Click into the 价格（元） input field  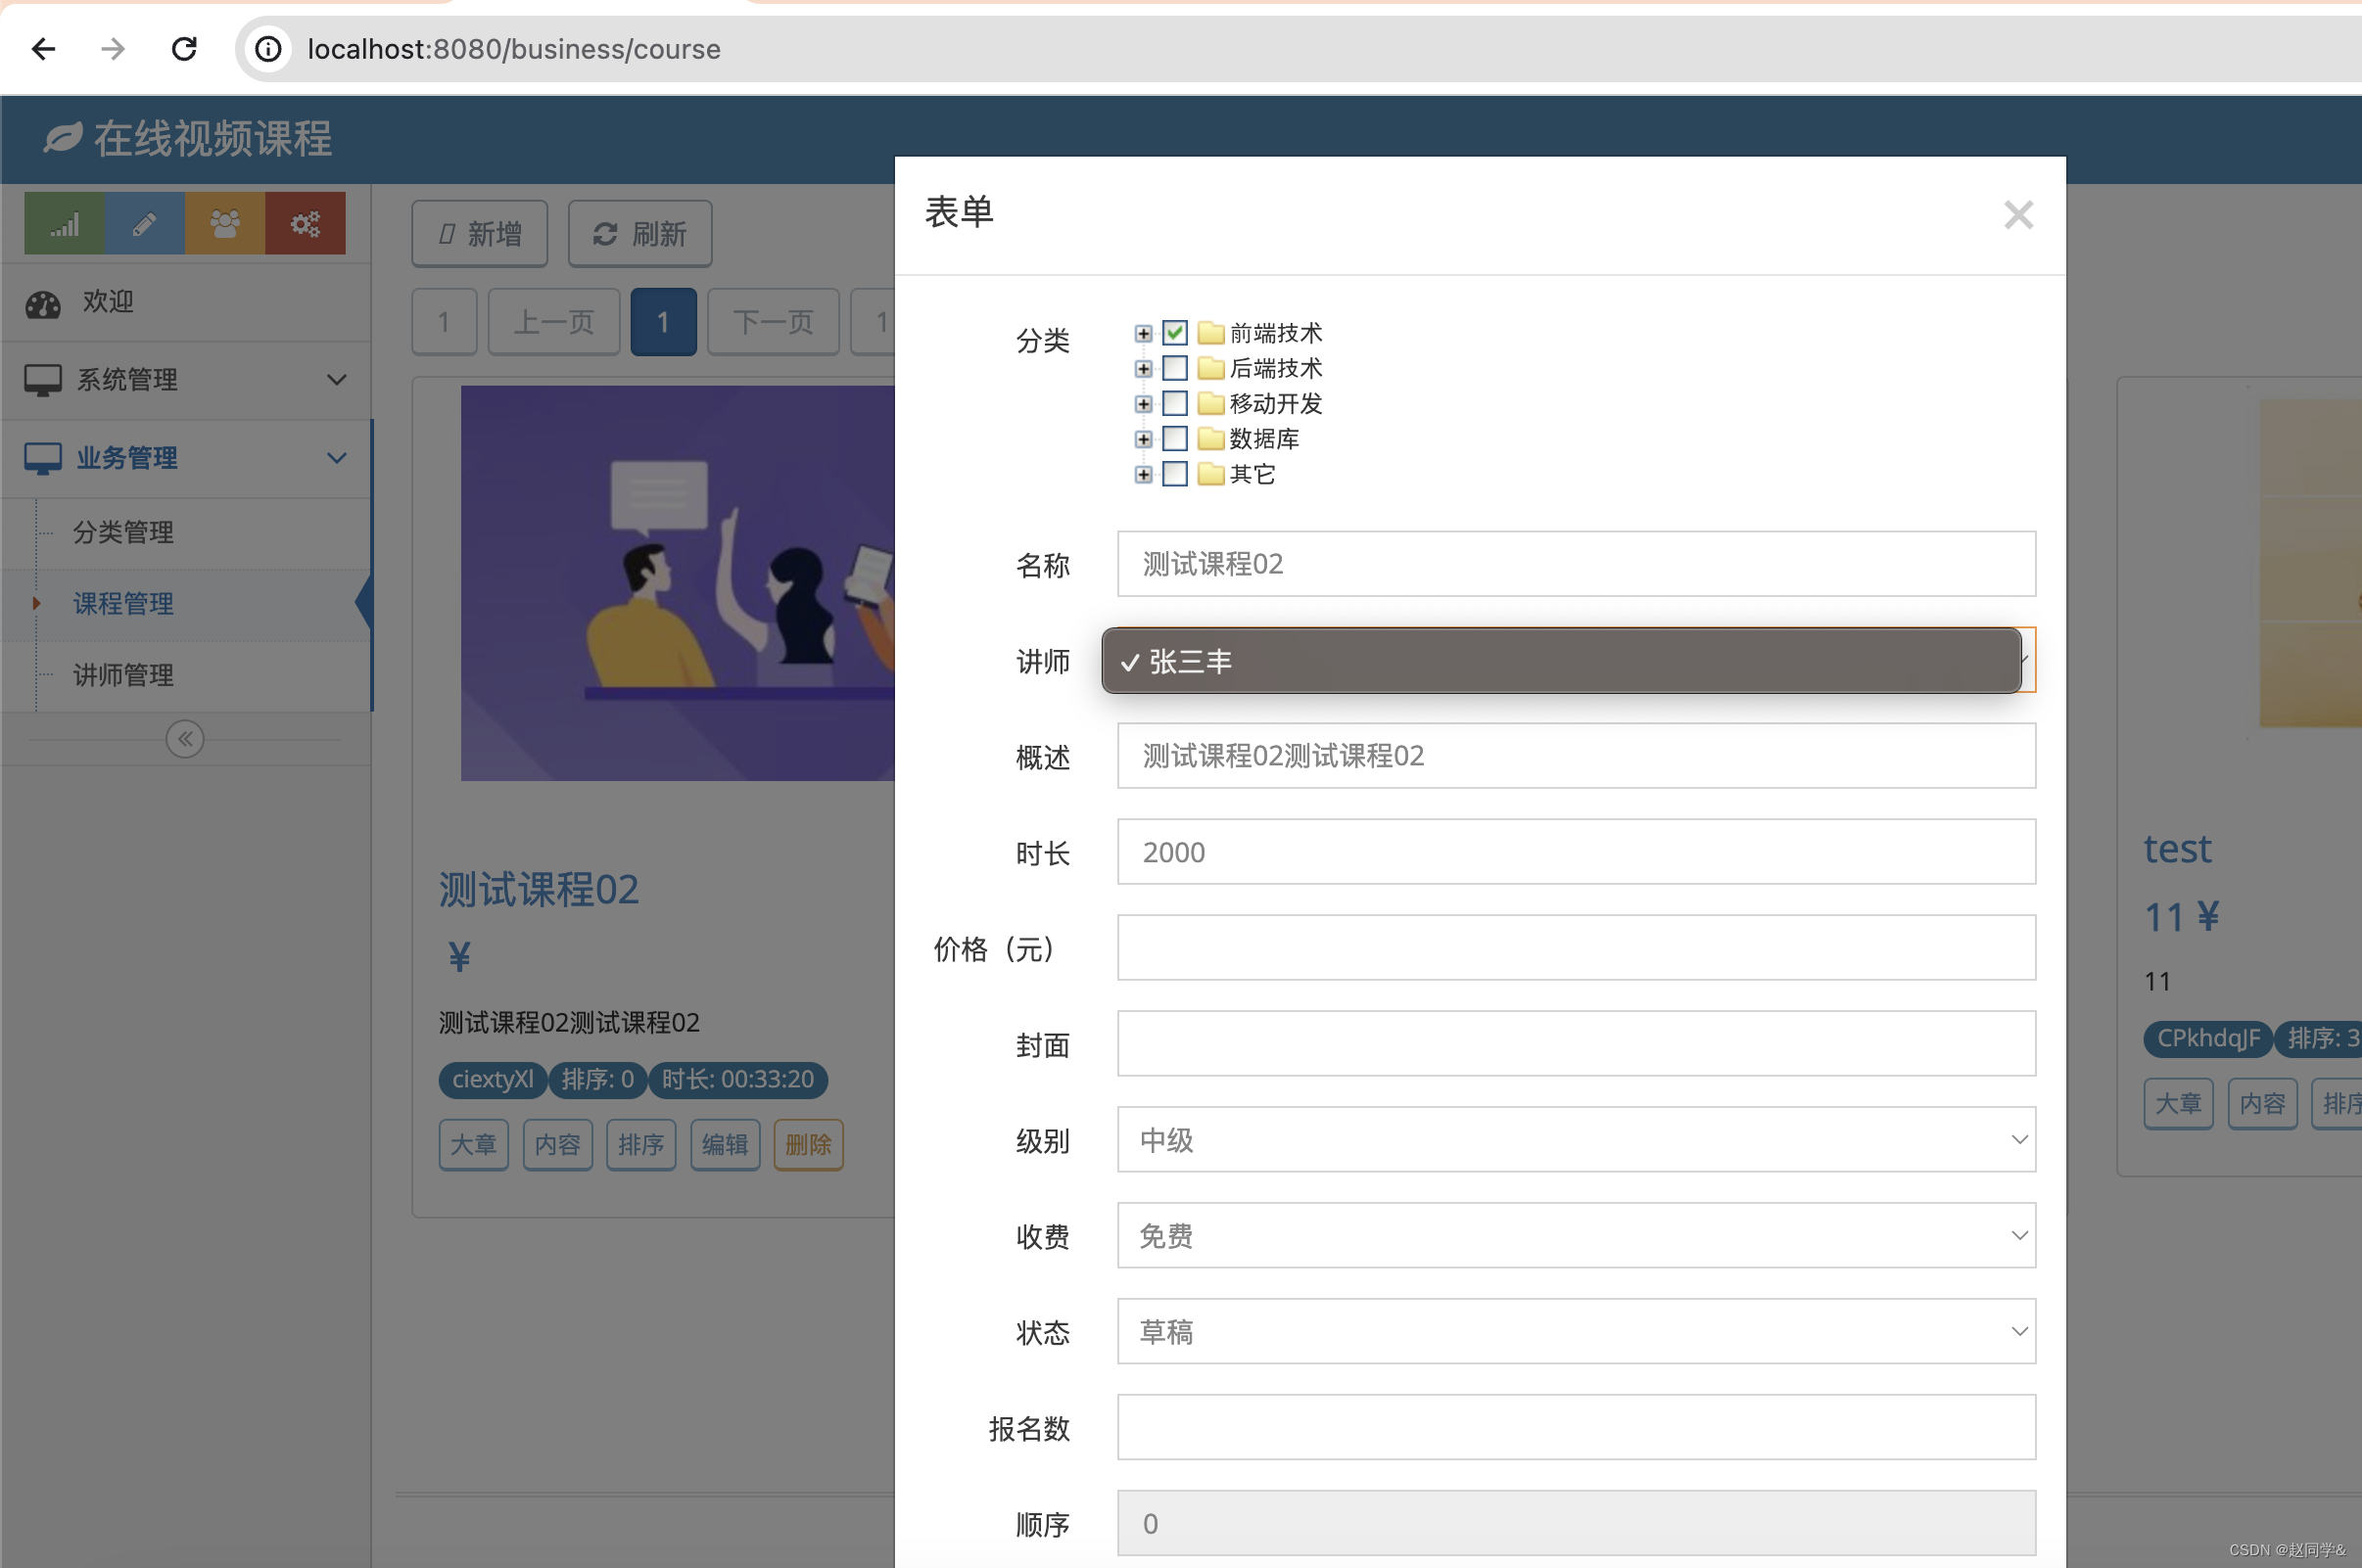pos(1576,947)
